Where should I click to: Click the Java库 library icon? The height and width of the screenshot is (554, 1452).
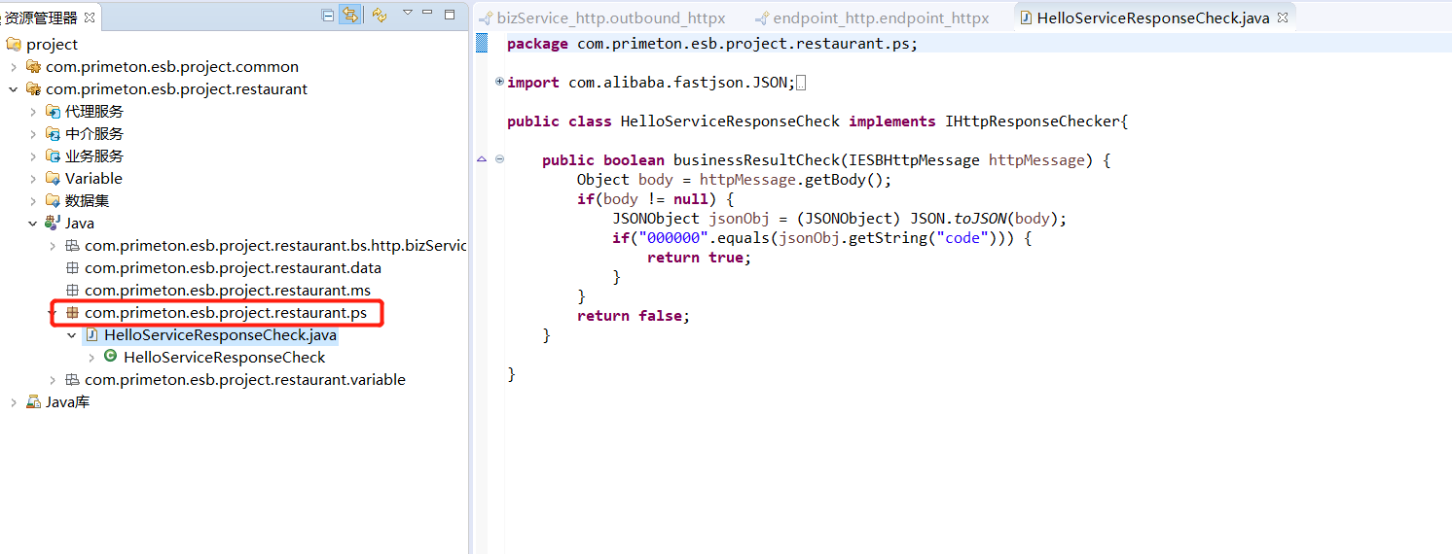(x=33, y=402)
